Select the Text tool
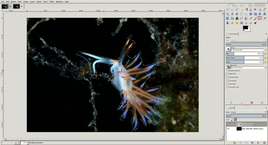Image resolution: width=268 pixels, height=145 pixels. (237, 18)
